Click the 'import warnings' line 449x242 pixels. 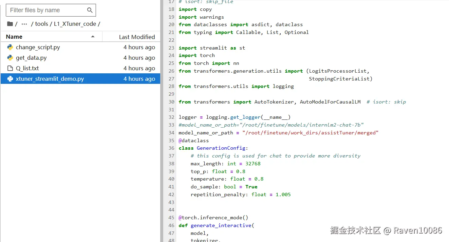point(201,17)
